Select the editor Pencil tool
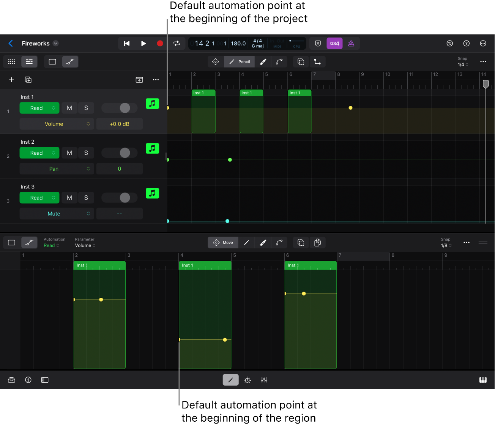 [246, 243]
